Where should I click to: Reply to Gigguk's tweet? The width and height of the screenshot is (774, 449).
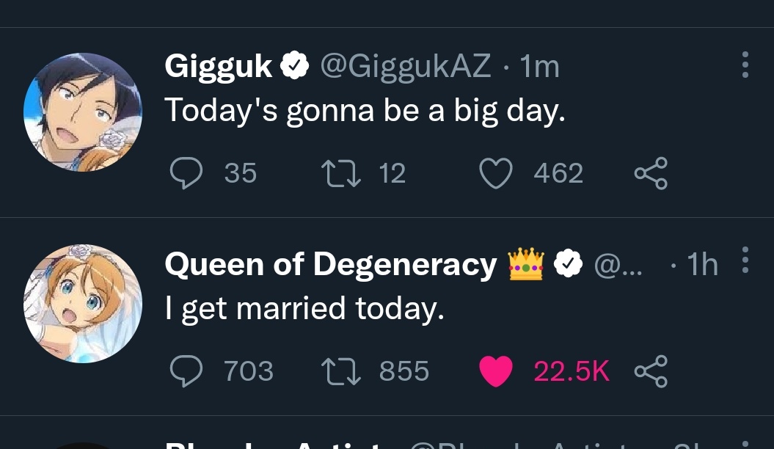coord(186,173)
